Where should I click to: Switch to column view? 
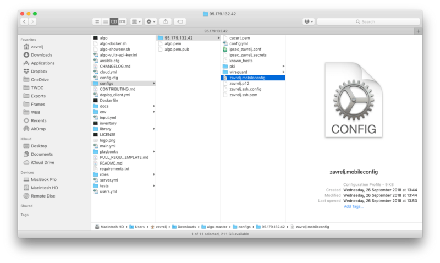pos(114,21)
